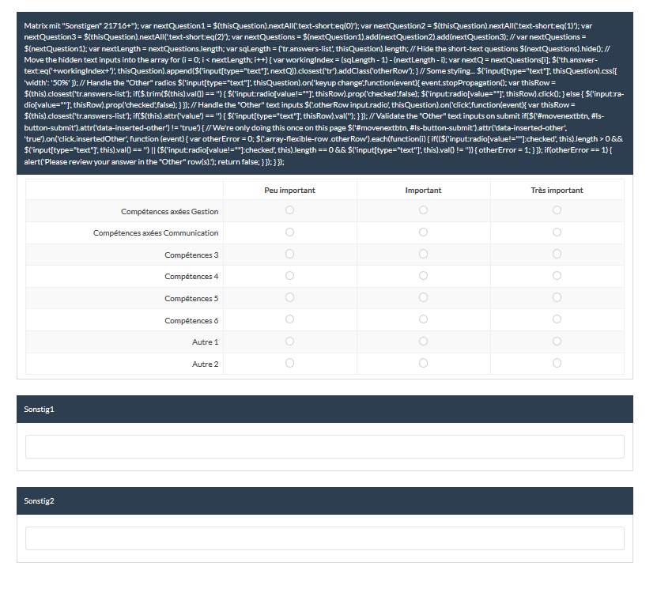The height and width of the screenshot is (589, 657).
Task: Choose Important for Compétences 4
Action: [423, 276]
